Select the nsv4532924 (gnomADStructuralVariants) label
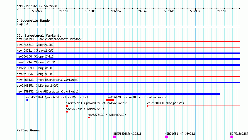Screen dimensions: 248x140 pyautogui.click(x=57, y=97)
